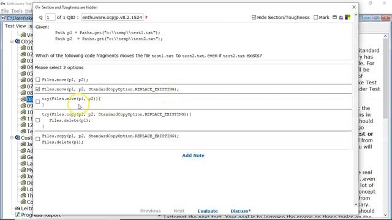Click the icon next to Ve tree row
The width and height of the screenshot is (392, 220).
[23, 35]
